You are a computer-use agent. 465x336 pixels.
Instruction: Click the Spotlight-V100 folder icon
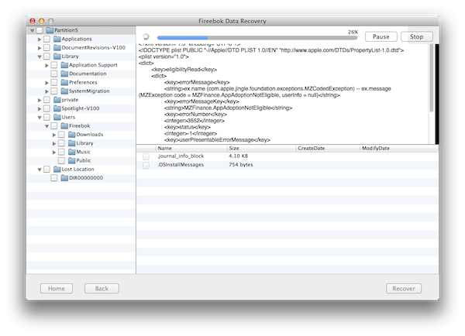pyautogui.click(x=57, y=108)
